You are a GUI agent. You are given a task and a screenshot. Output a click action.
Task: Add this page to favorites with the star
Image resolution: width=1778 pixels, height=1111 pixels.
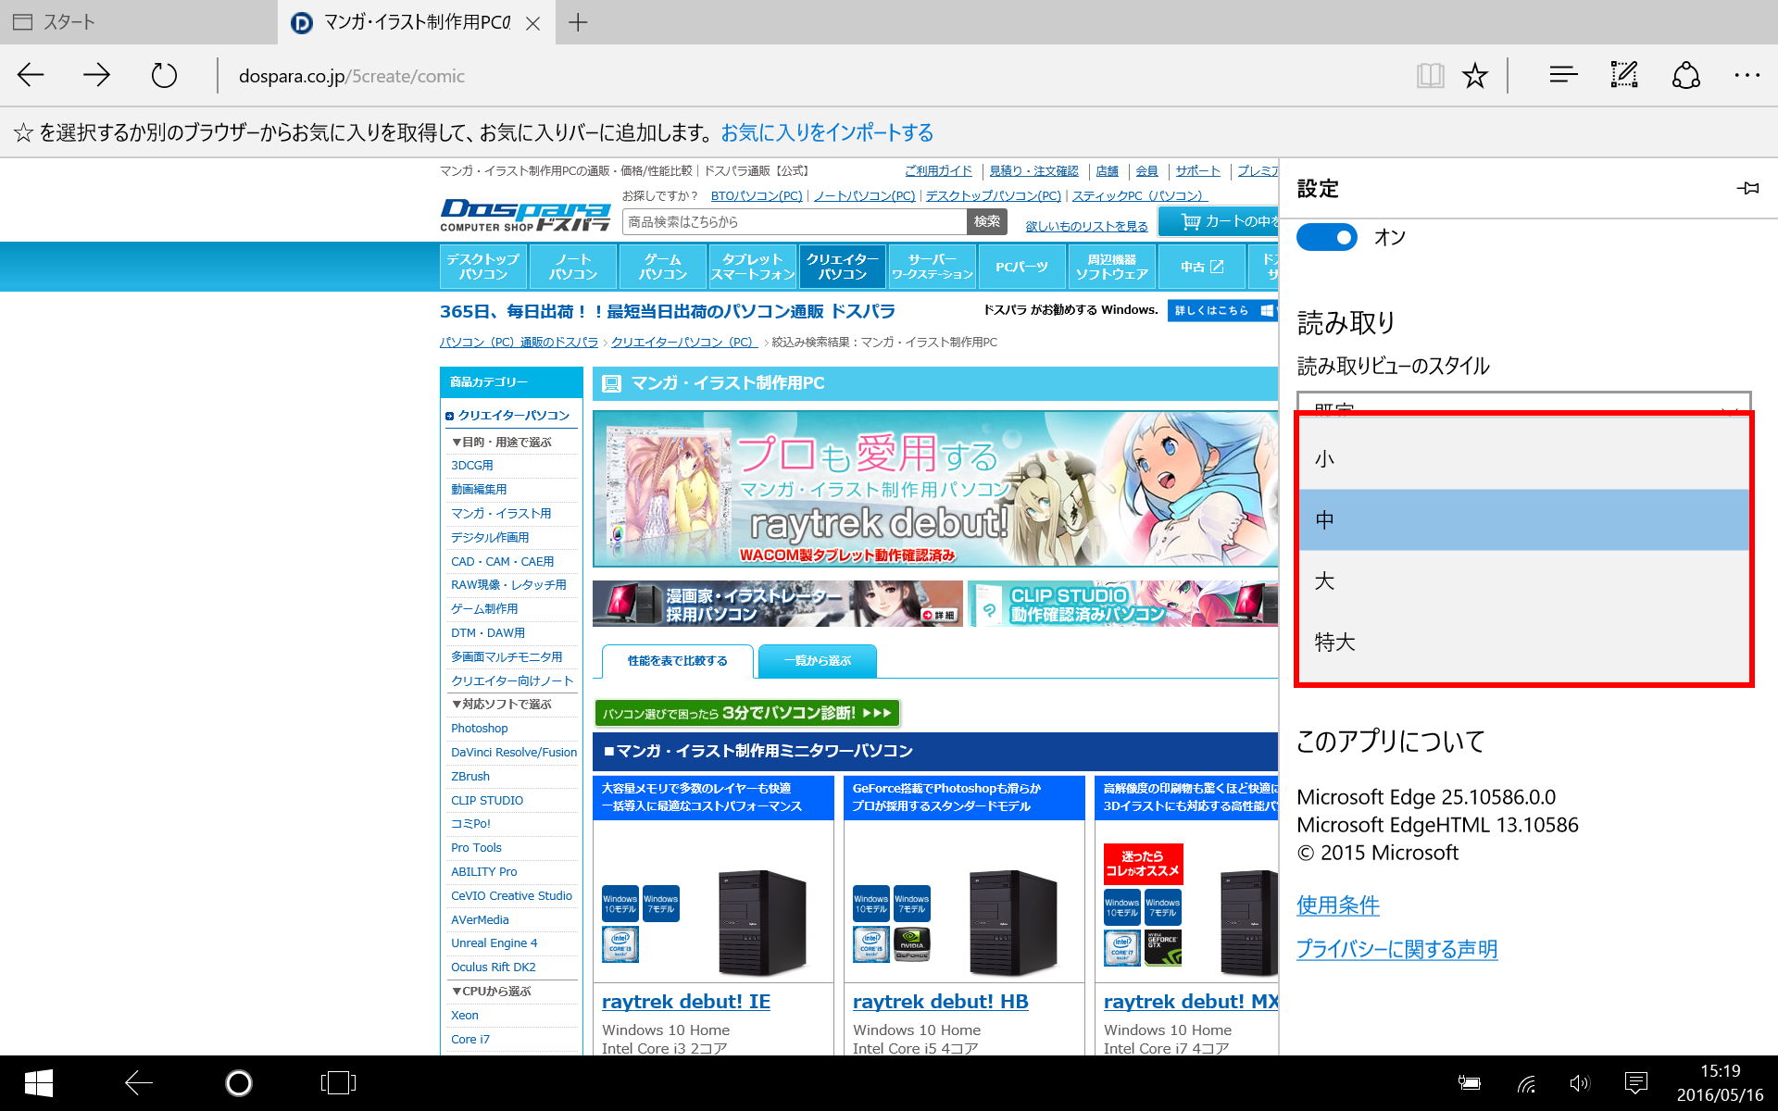1475,75
